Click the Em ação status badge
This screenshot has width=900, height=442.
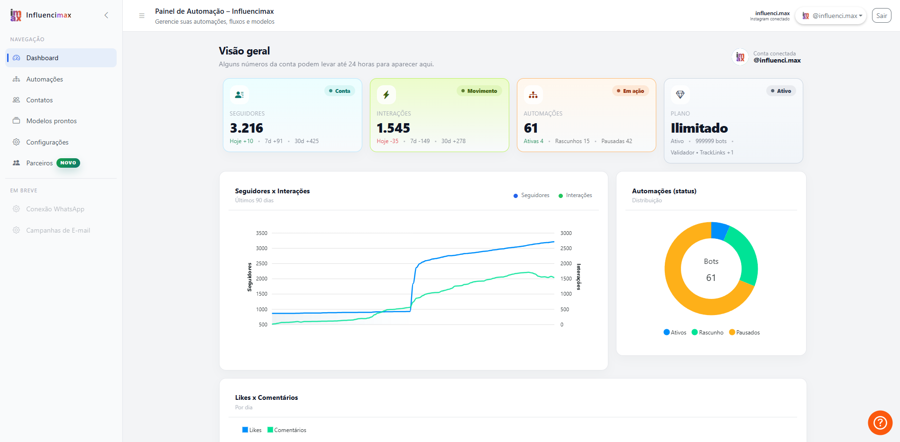coord(631,91)
